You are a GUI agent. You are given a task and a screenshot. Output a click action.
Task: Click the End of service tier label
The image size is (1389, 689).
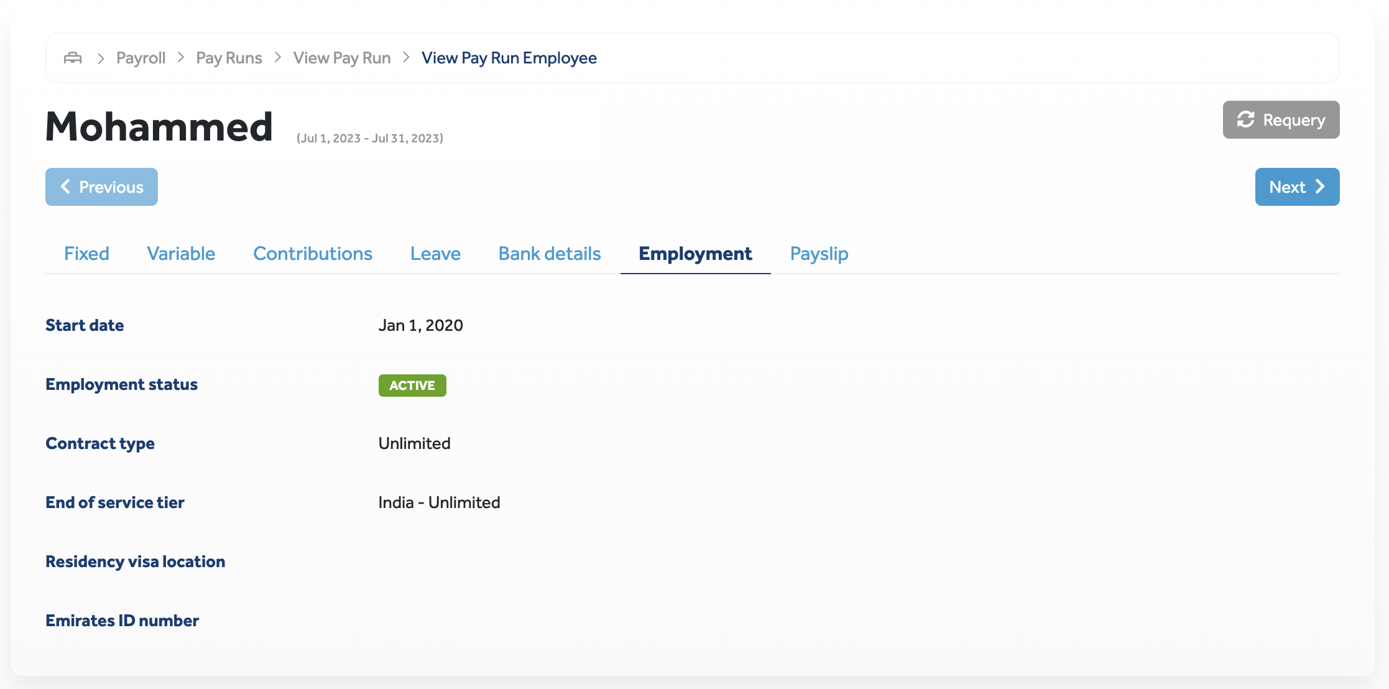click(115, 502)
